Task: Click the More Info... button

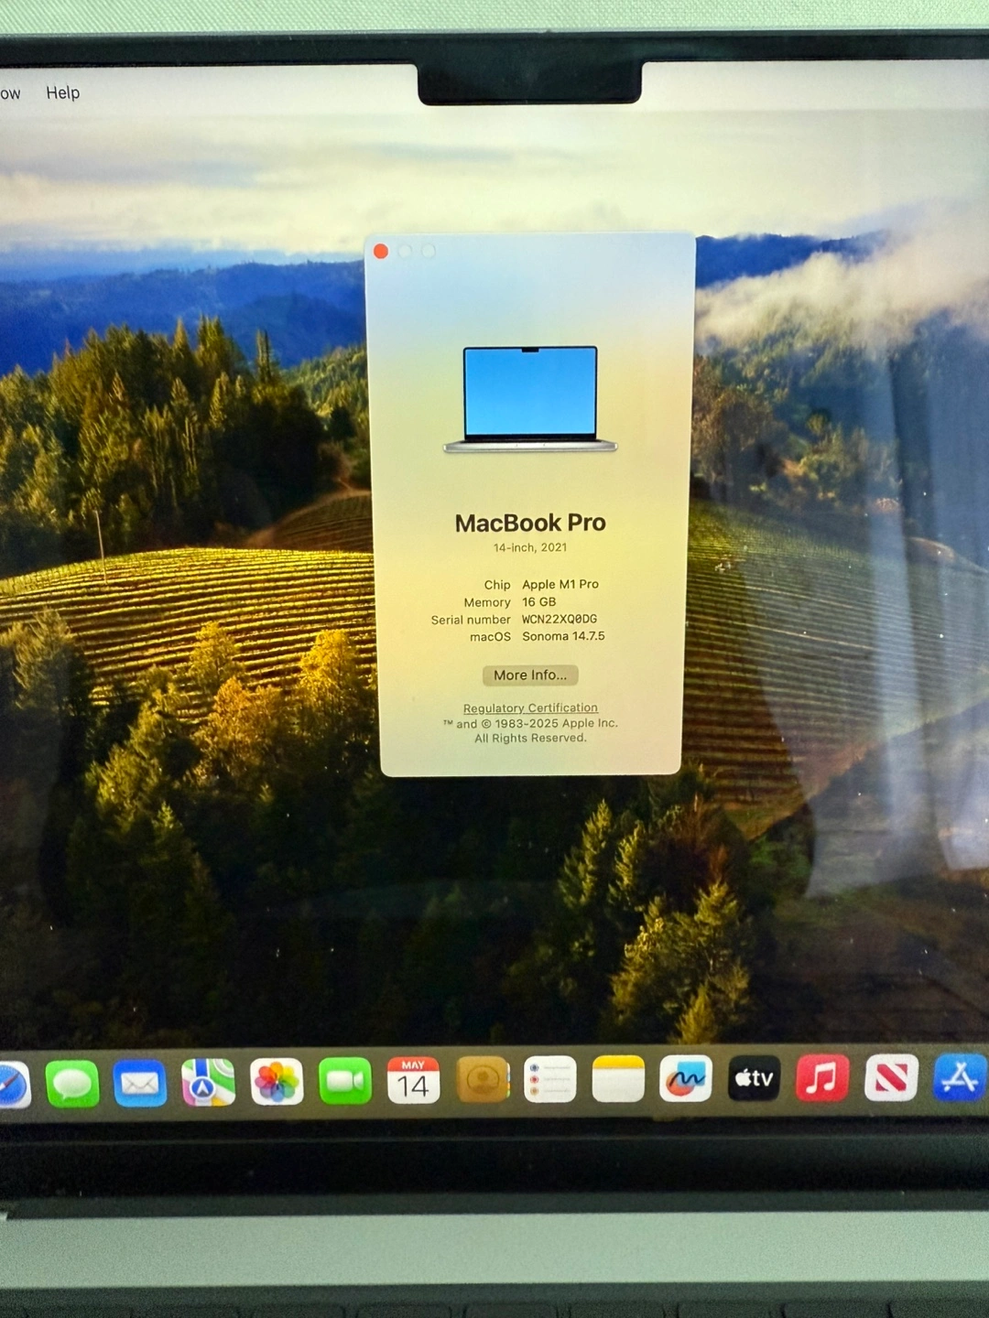Action: [x=530, y=675]
